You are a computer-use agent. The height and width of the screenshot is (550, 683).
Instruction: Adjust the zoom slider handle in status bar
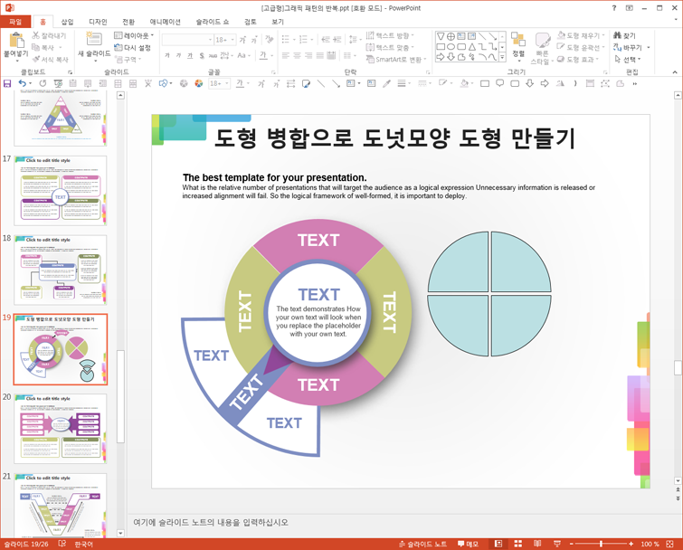click(601, 544)
